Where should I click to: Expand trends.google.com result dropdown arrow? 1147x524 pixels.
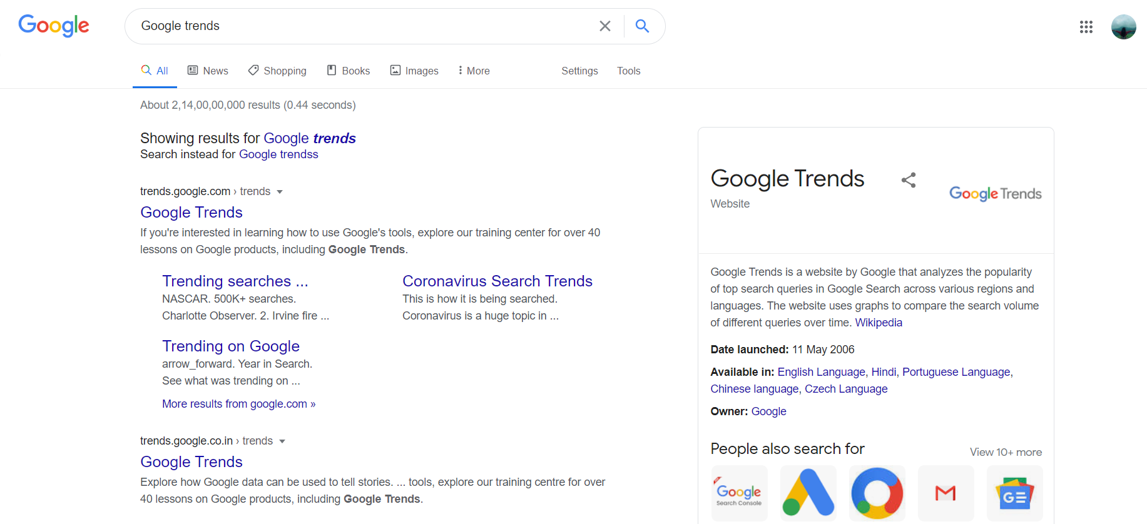click(x=280, y=192)
